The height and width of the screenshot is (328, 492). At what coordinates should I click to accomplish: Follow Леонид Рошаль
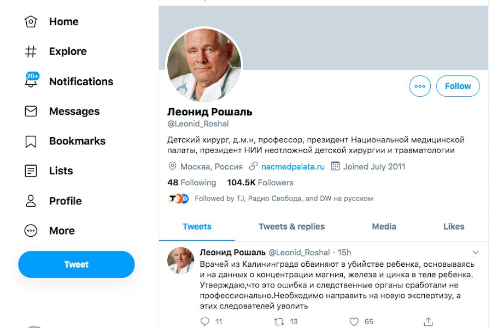pos(458,86)
